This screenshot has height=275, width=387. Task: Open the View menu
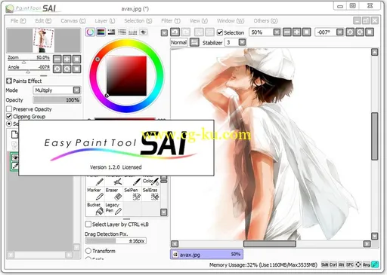(199, 21)
